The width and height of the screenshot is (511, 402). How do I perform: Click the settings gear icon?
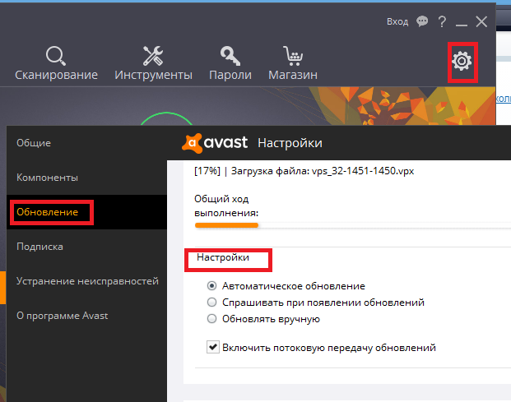[463, 60]
